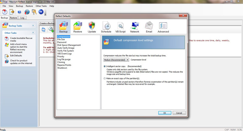This screenshot has width=243, height=131.
Task: Select Compression in settings list
Action: tap(63, 36)
